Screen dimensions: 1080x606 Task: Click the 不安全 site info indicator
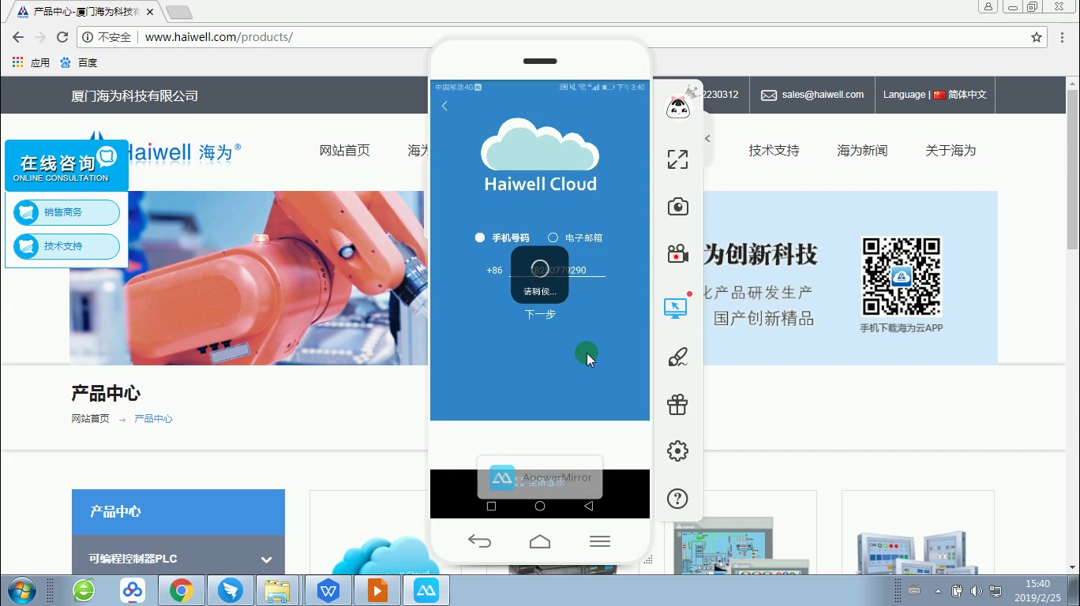107,37
